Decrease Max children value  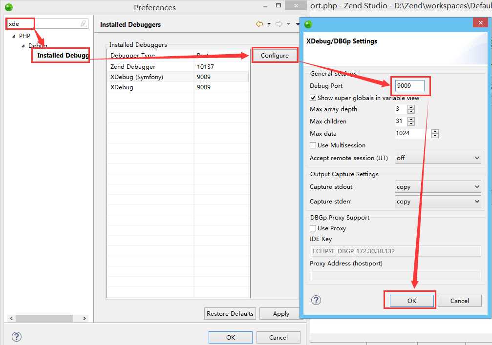click(411, 123)
